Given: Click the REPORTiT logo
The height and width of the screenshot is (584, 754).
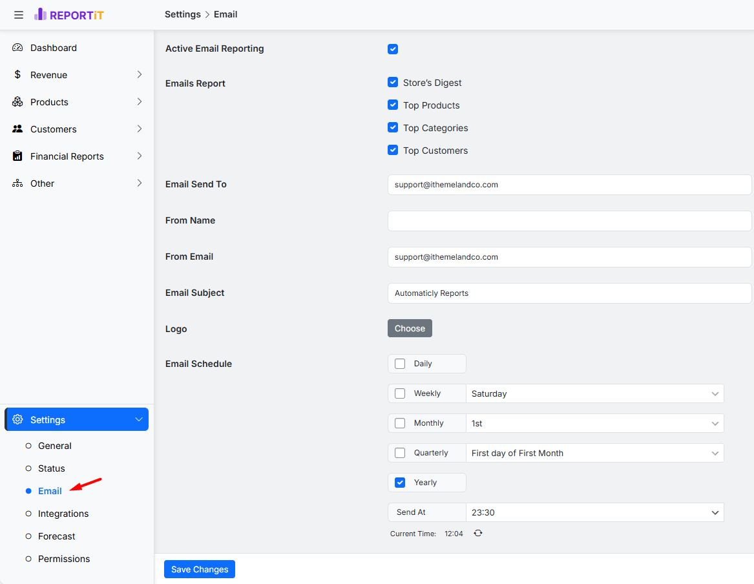Looking at the screenshot, I should [68, 14].
